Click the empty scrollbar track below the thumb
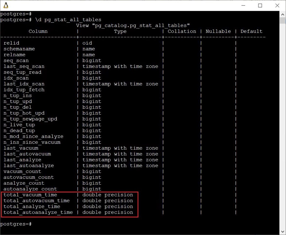The height and width of the screenshot is (235, 286). 283,129
